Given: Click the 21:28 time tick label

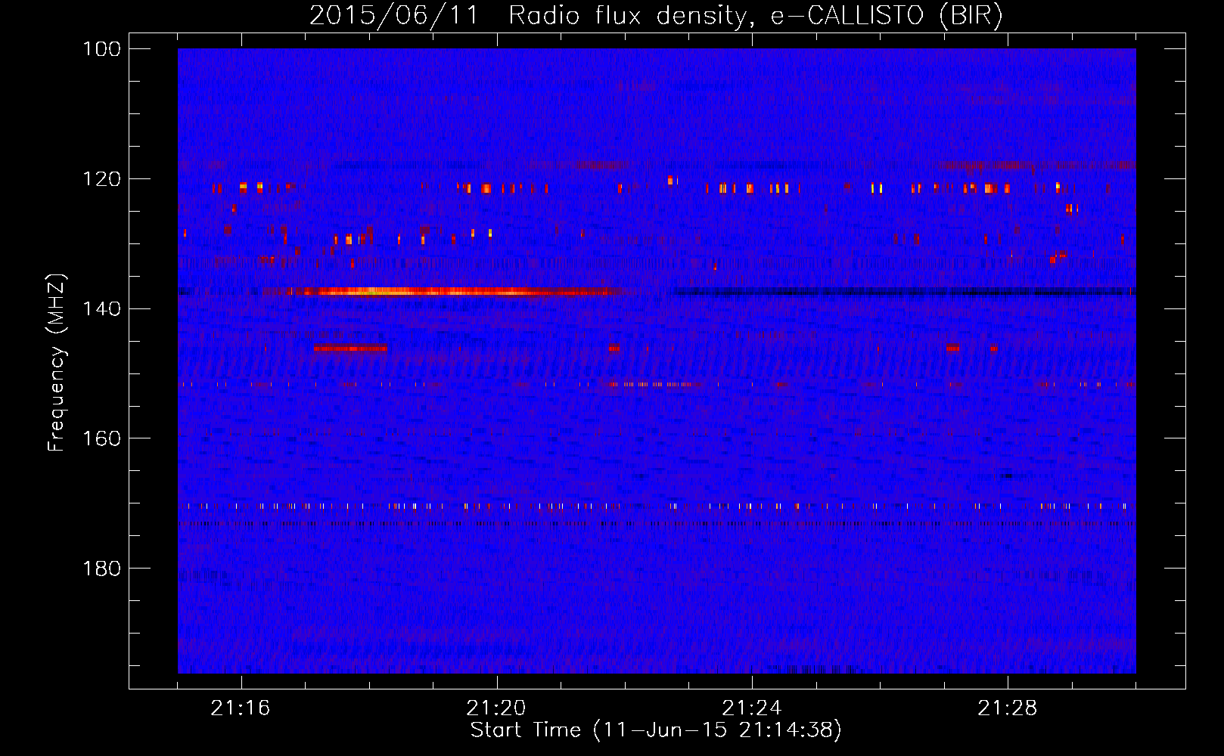Looking at the screenshot, I should 1008,708.
